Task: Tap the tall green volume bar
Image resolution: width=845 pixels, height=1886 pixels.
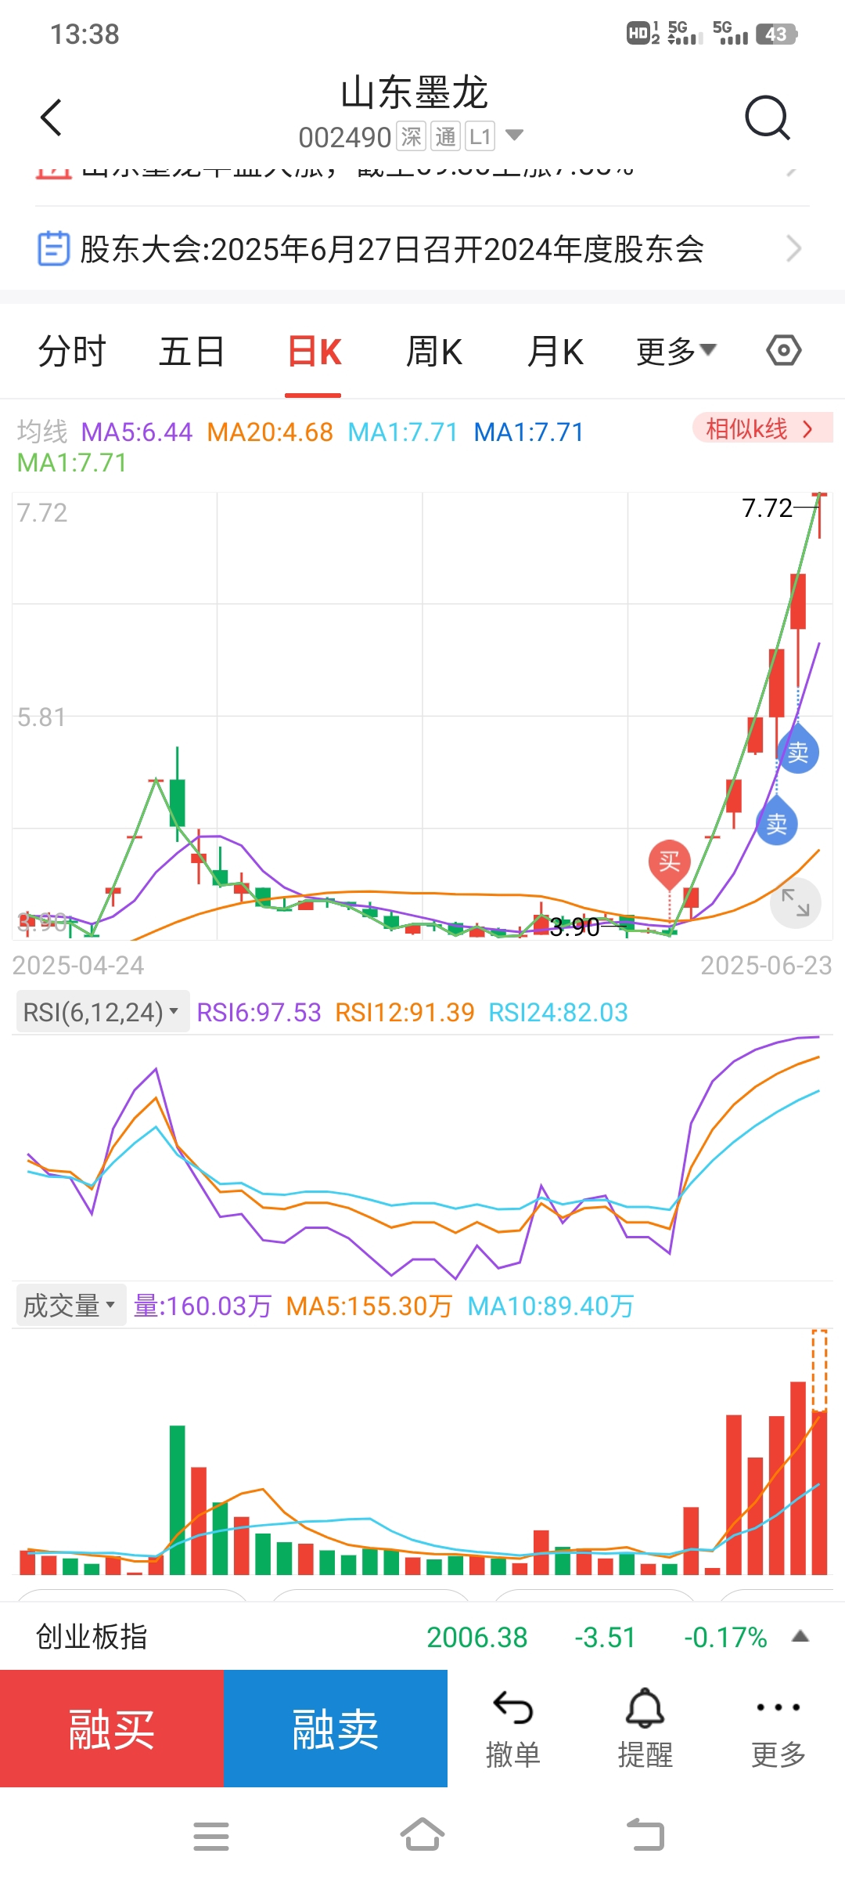Action: [x=178, y=1500]
